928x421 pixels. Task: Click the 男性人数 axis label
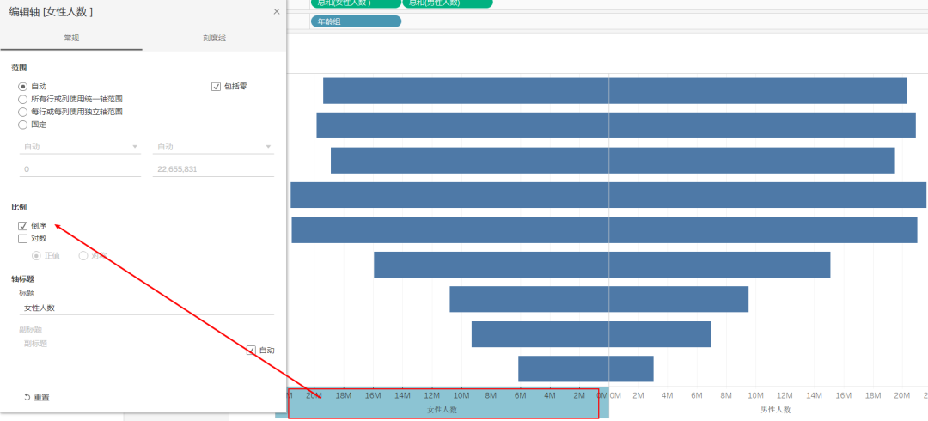tap(775, 410)
